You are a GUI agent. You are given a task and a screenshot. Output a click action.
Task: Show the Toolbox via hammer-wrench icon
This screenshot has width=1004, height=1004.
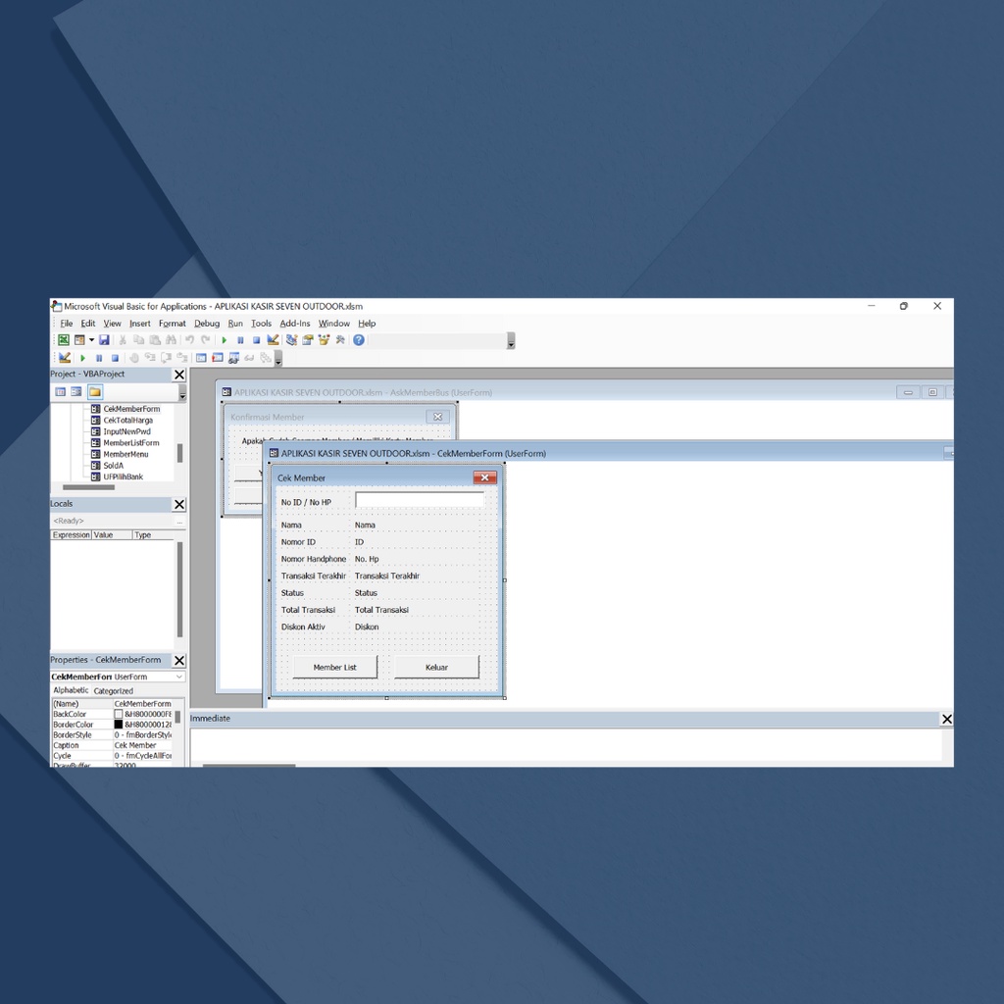coord(340,340)
